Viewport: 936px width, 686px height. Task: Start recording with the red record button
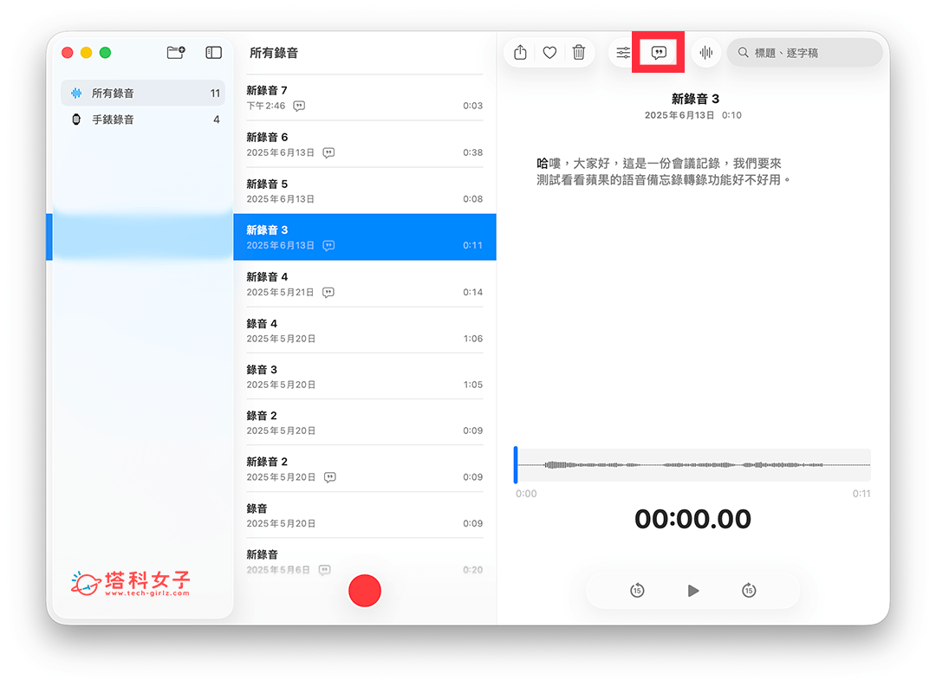(x=365, y=591)
